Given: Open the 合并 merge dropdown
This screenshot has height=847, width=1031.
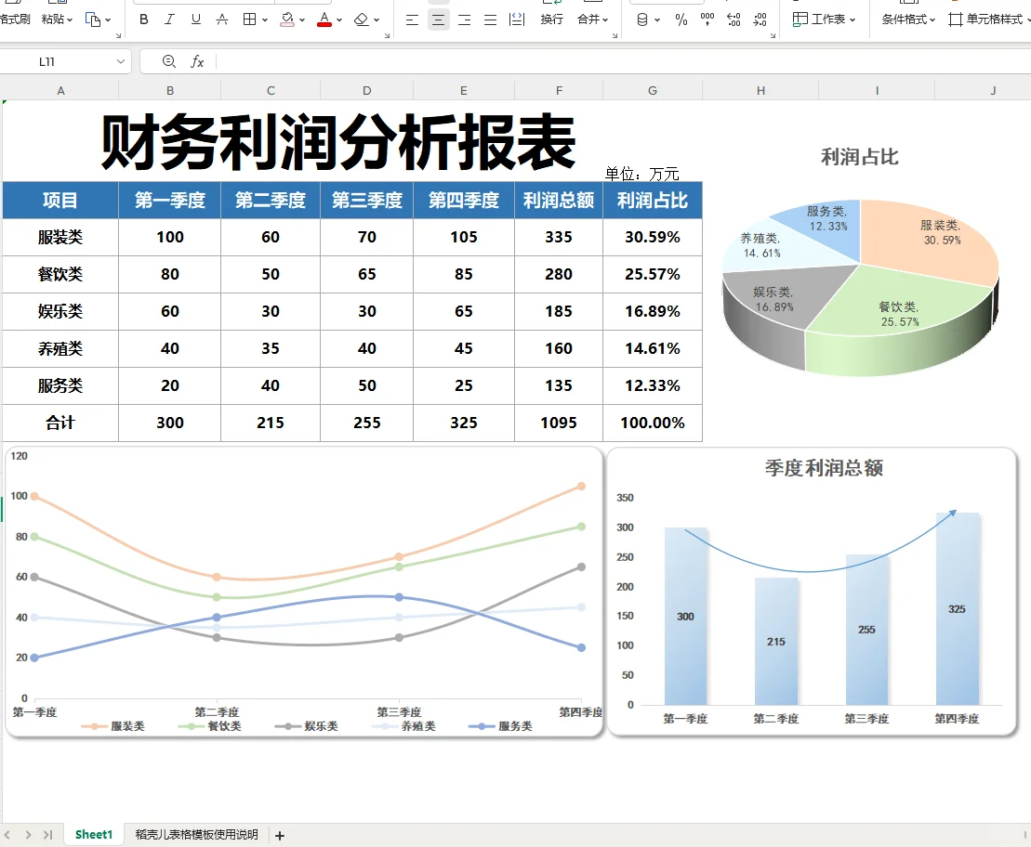Looking at the screenshot, I should click(x=592, y=20).
